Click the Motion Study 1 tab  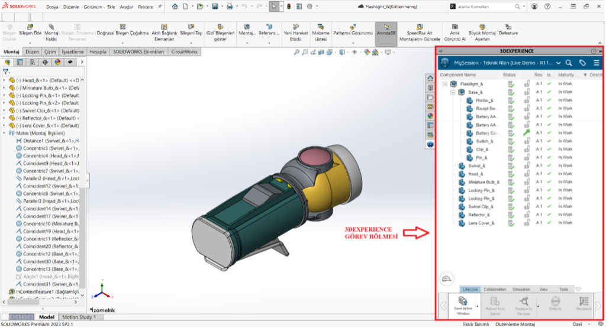click(79, 317)
